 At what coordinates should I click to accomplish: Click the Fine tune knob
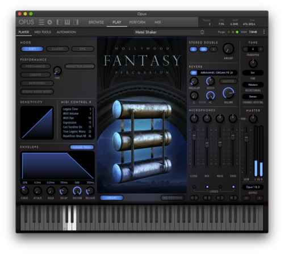(x=253, y=64)
